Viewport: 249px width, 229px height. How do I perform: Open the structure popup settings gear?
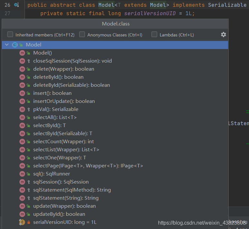click(x=223, y=35)
